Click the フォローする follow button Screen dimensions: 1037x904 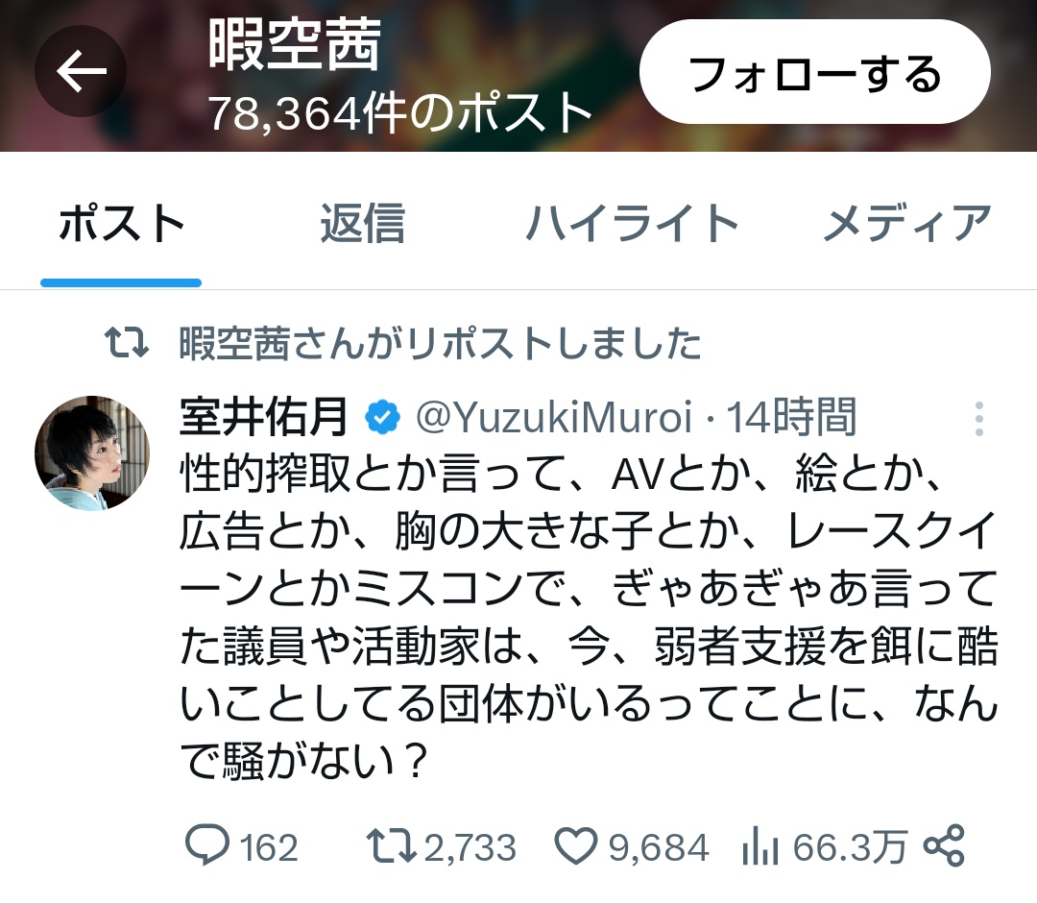pos(815,71)
